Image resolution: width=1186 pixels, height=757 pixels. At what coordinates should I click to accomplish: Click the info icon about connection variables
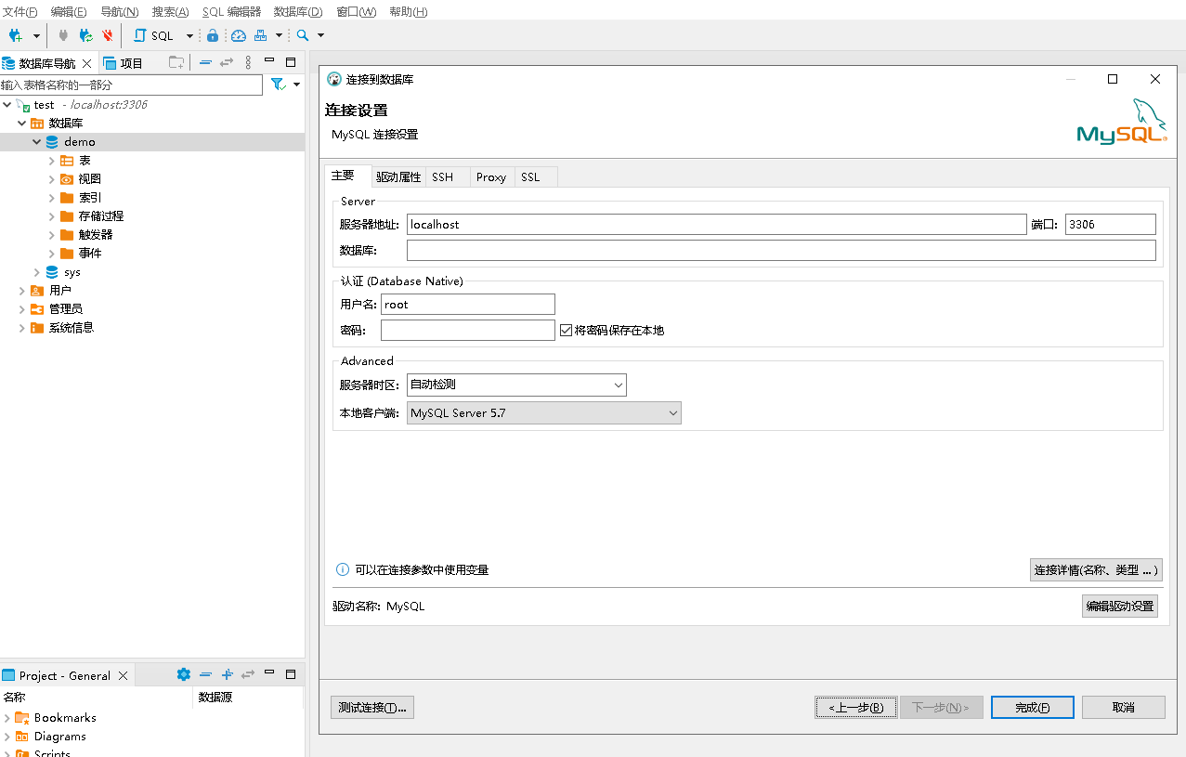click(343, 569)
